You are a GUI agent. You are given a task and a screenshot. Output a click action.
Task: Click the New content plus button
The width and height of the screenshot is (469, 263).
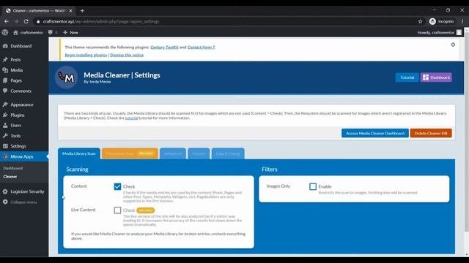tap(70, 32)
